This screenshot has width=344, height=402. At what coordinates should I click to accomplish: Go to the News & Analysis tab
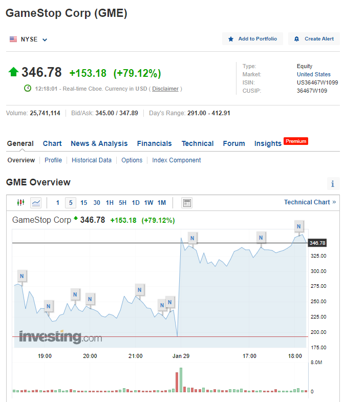(x=99, y=143)
